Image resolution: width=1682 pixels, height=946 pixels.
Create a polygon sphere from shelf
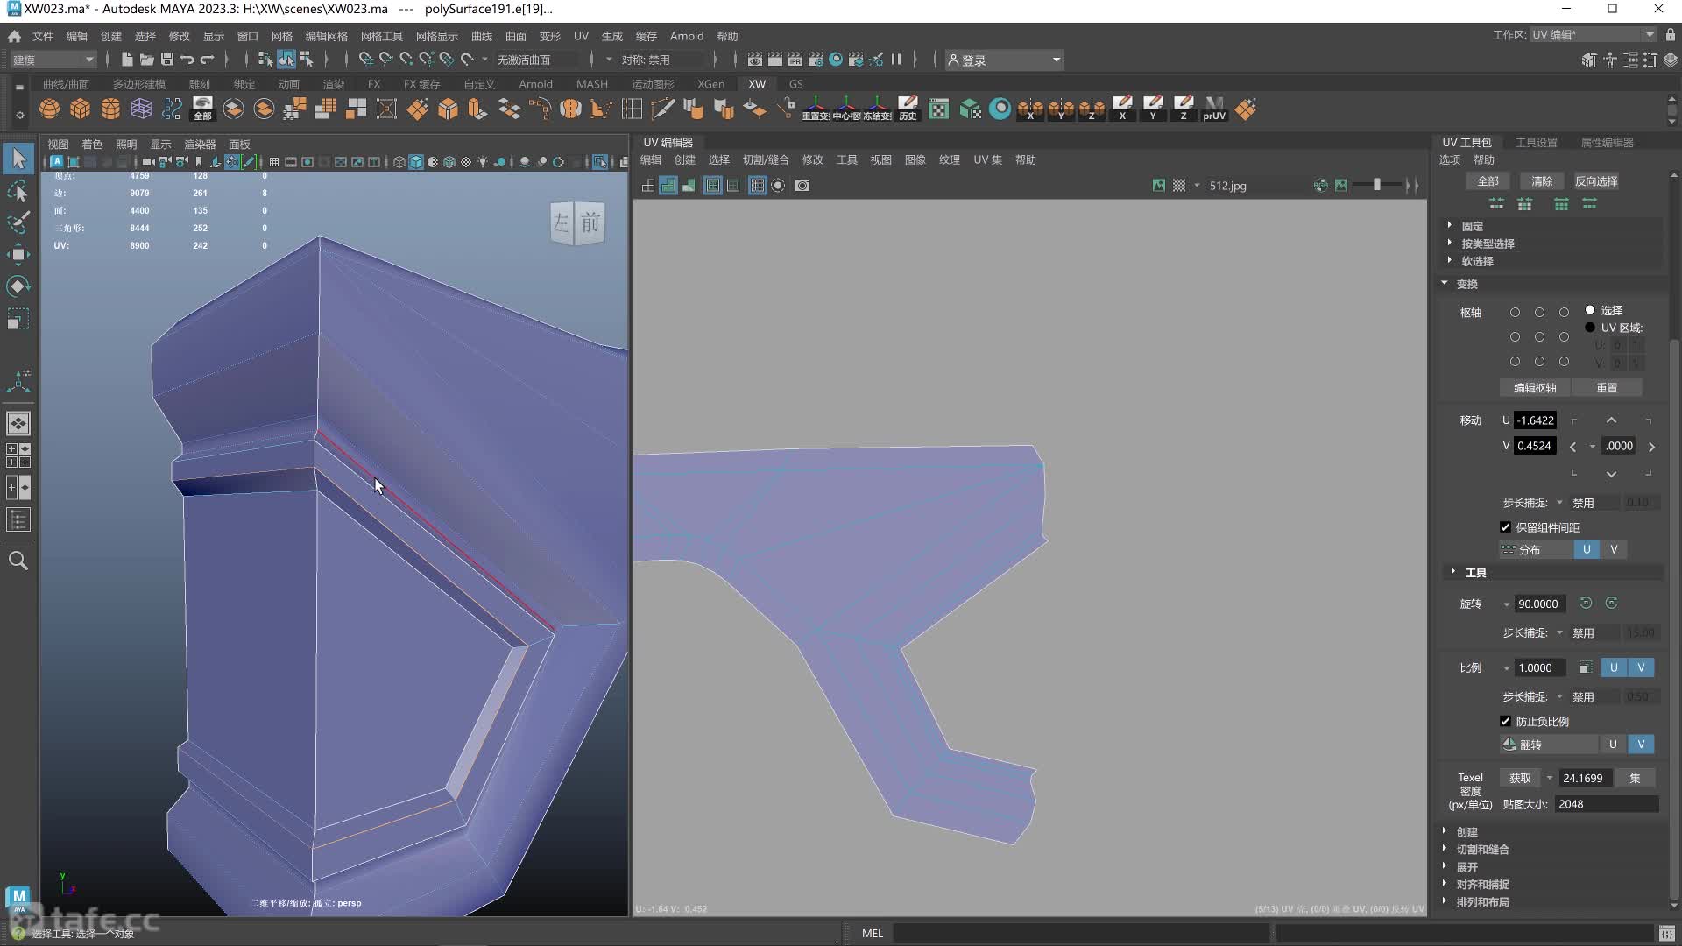click(x=50, y=109)
